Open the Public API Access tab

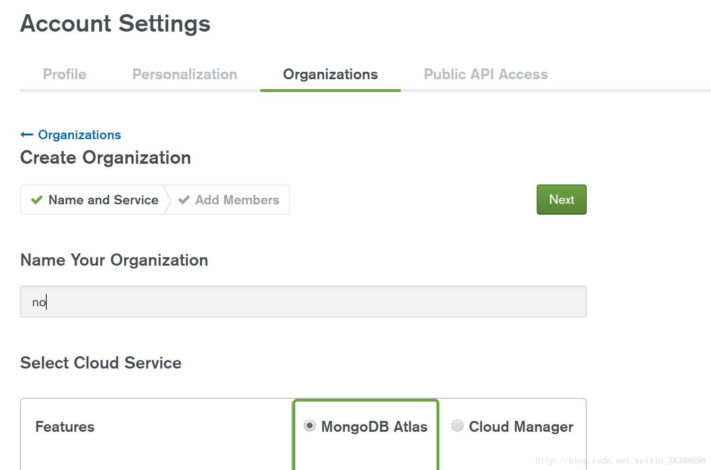(486, 75)
